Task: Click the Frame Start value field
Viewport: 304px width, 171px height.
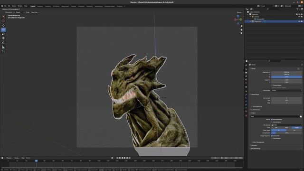Action: [x=286, y=98]
